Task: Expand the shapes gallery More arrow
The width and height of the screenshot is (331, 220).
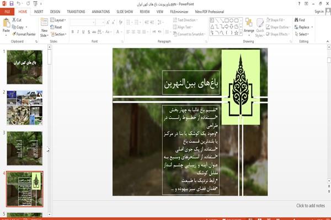Action: (241, 33)
